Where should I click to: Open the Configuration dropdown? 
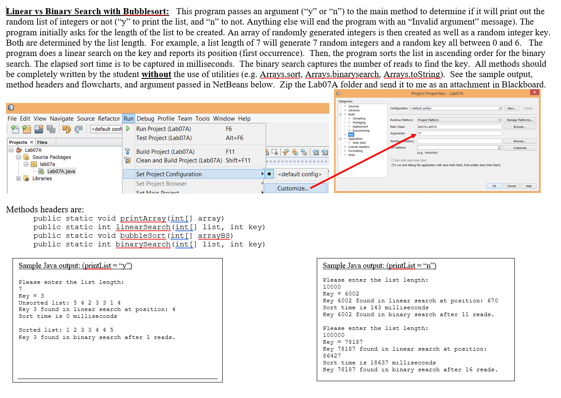tap(500, 108)
